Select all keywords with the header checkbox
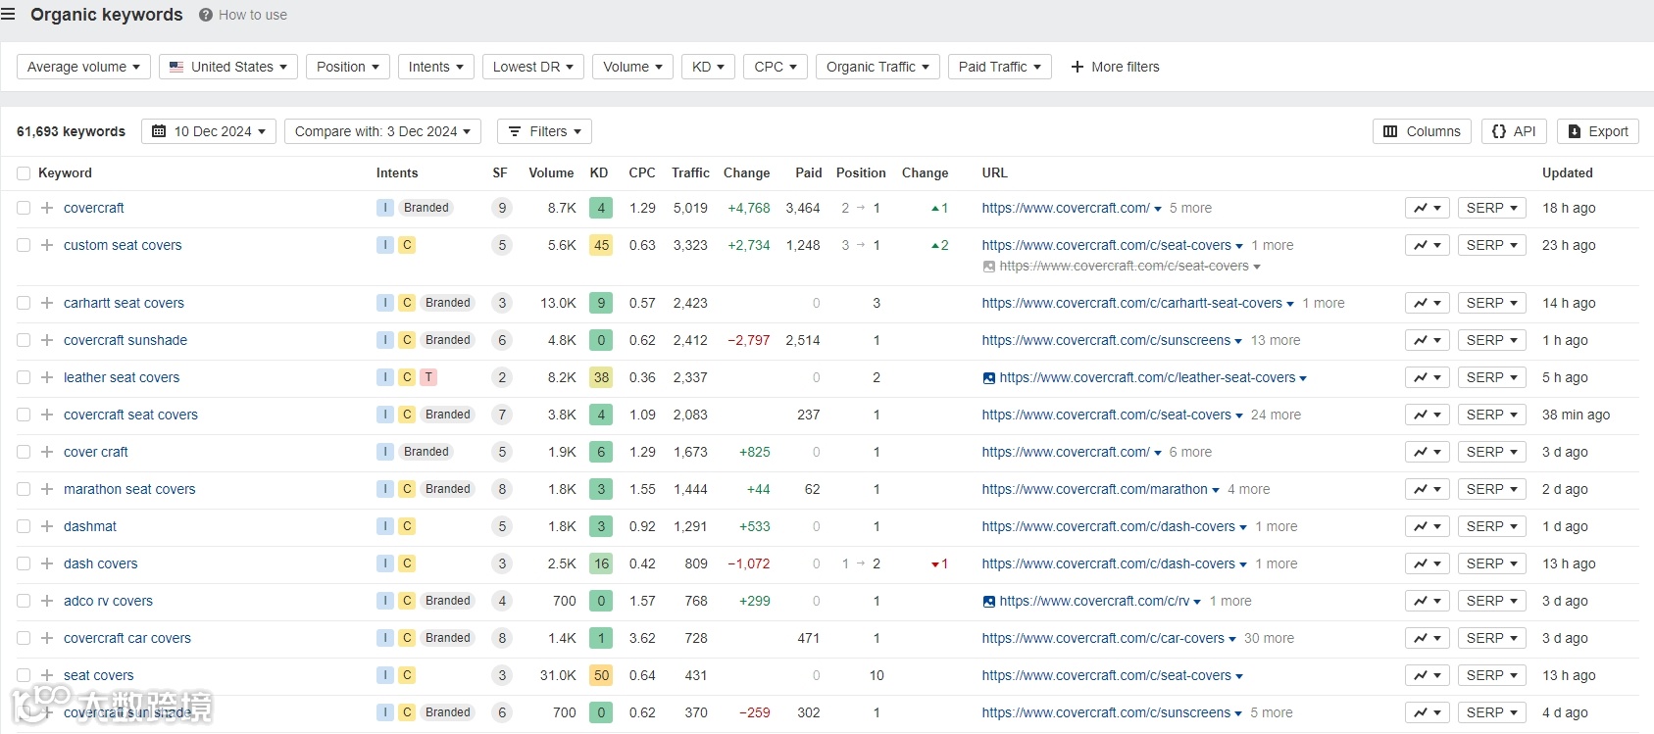1654x734 pixels. [24, 173]
